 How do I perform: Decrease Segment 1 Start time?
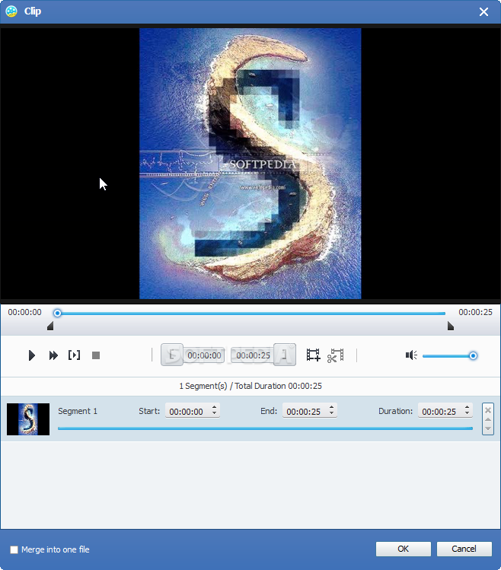tap(214, 414)
